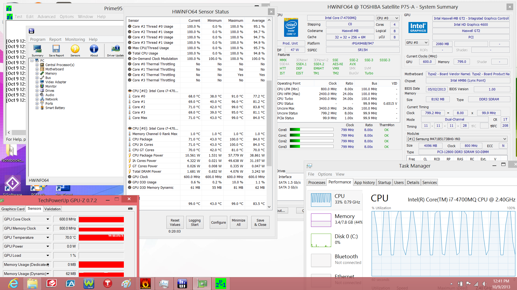Click the Intel Graphics logo in System Summary
The image size is (517, 290).
coord(418,28)
